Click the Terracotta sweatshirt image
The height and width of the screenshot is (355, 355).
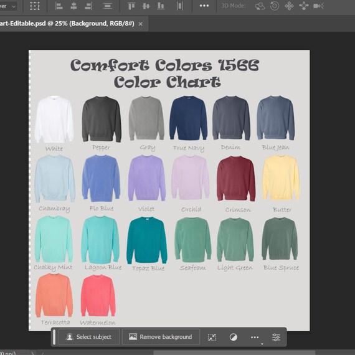point(54,295)
